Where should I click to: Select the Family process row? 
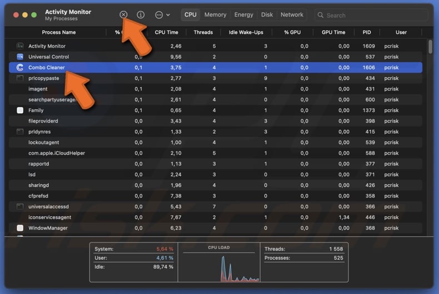pyautogui.click(x=216, y=110)
